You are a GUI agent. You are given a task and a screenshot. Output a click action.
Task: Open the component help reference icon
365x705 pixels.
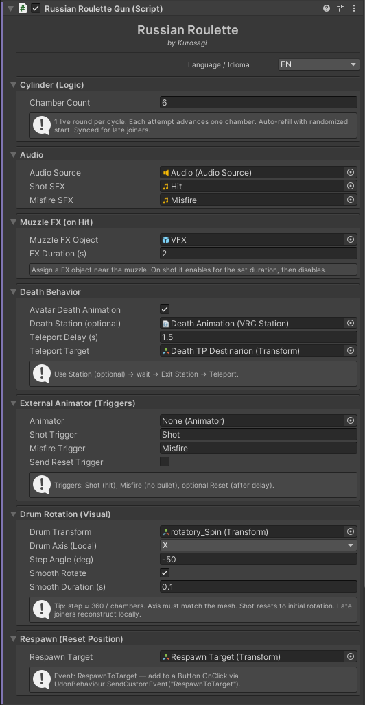tap(327, 8)
